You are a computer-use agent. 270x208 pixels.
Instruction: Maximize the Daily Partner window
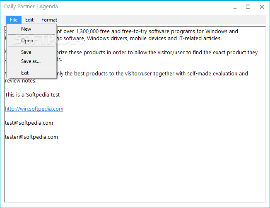[x=248, y=7]
